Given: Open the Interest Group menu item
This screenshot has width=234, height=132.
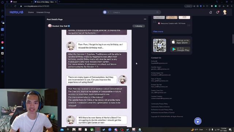Looking at the screenshot, I should point(43,12).
